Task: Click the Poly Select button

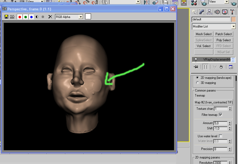Action: point(224,40)
